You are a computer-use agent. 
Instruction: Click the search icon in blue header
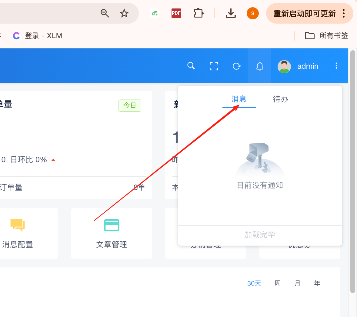tap(191, 66)
